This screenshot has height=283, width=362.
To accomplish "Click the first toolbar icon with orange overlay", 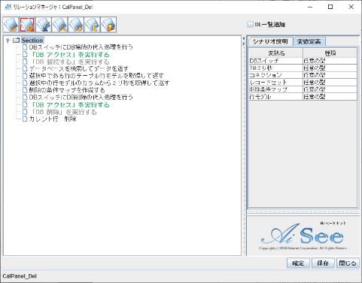I will click(11, 25).
